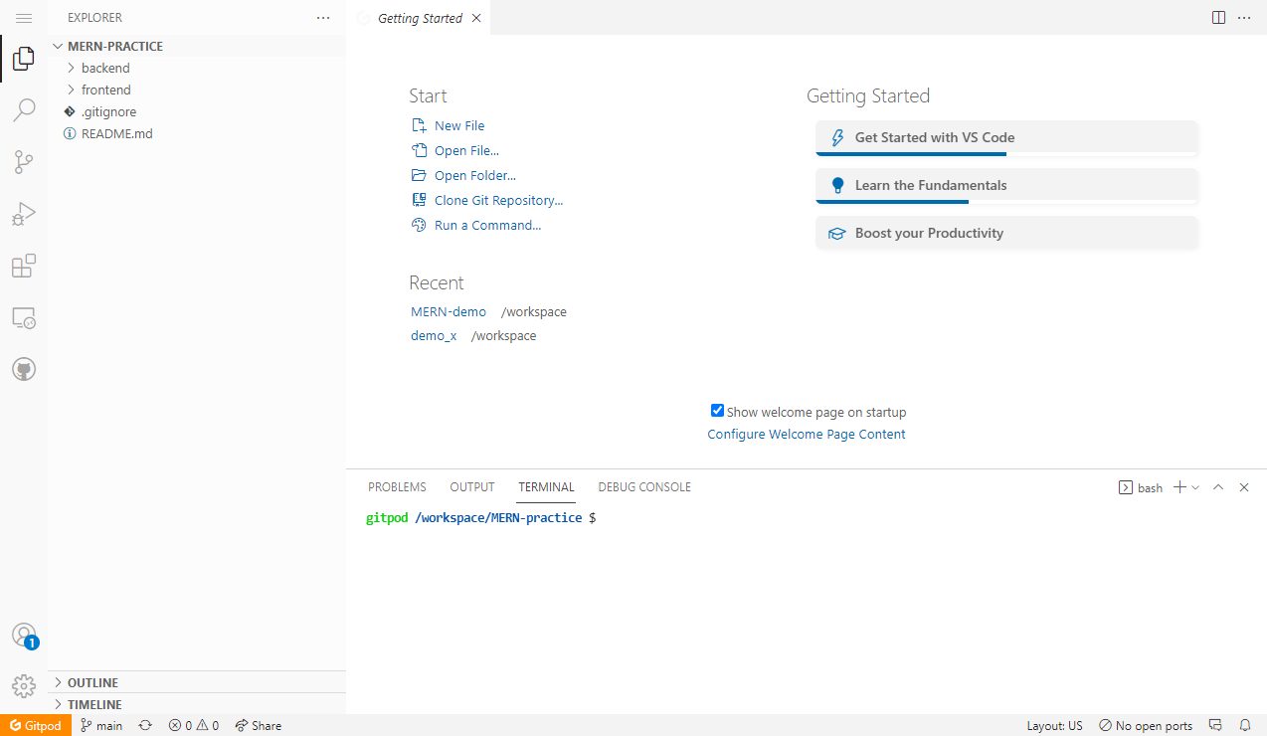Open the README.md file

[x=197, y=133]
